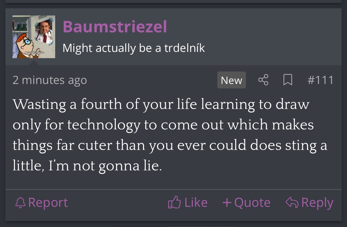Click the thumbs-up icon
347x227 pixels.
(174, 203)
